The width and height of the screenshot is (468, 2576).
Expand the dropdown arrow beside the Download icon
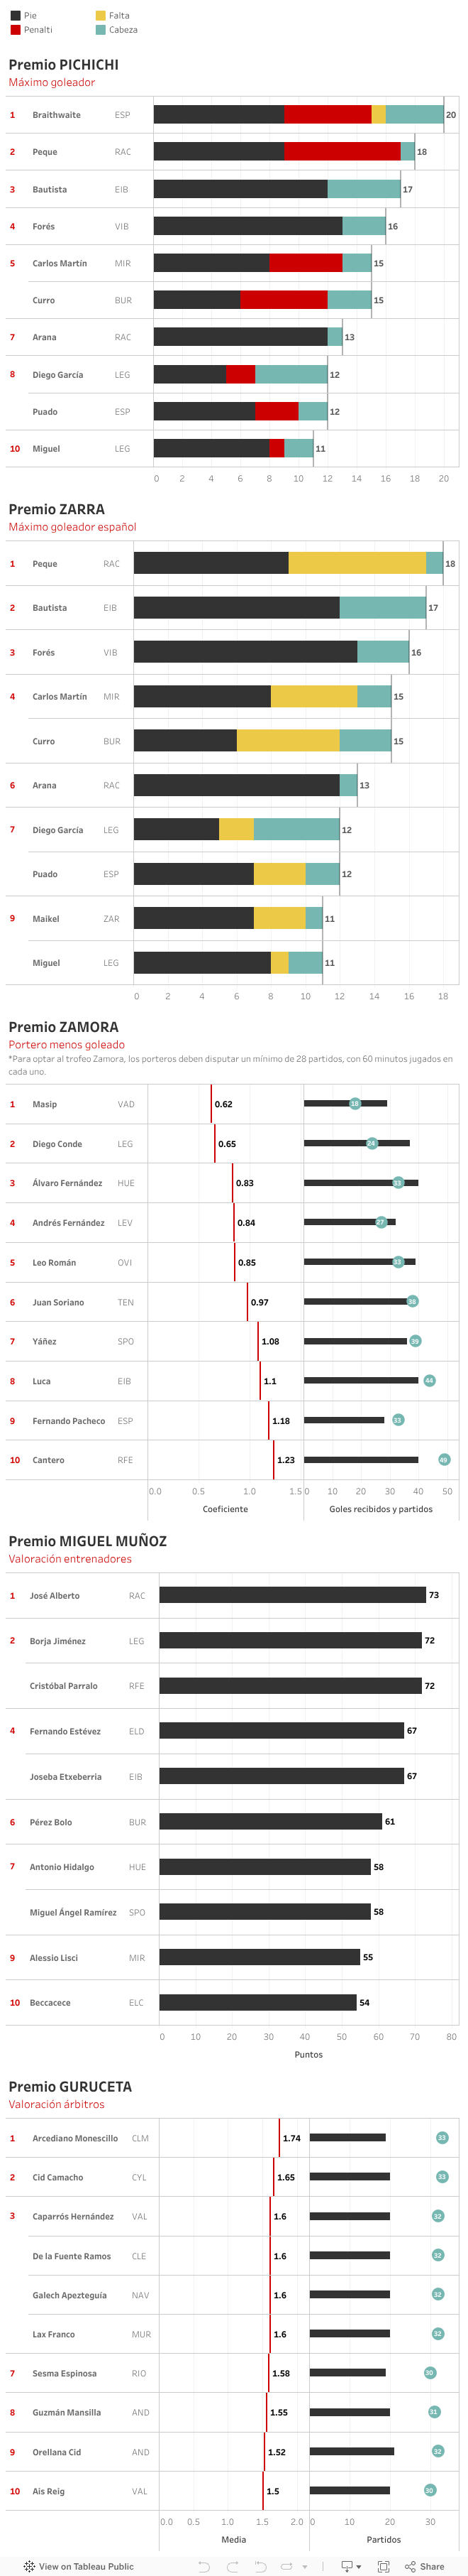pyautogui.click(x=358, y=2566)
